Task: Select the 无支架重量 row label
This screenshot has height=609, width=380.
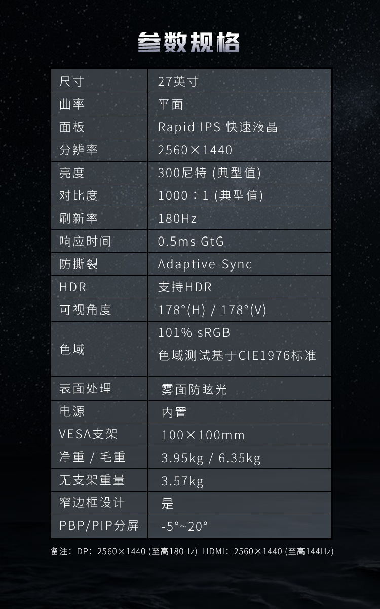Action: coord(92,480)
